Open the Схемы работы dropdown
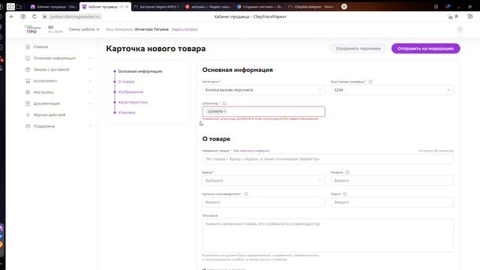 (x=84, y=29)
